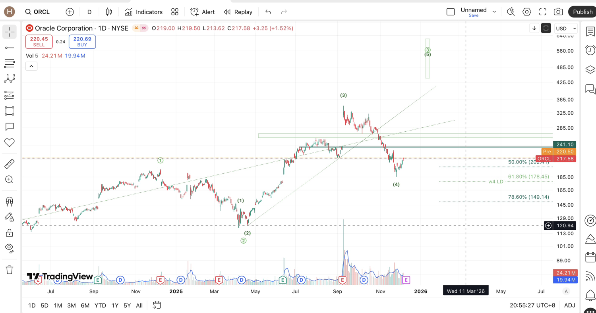Click the ORCL symbol search field

pyautogui.click(x=38, y=12)
